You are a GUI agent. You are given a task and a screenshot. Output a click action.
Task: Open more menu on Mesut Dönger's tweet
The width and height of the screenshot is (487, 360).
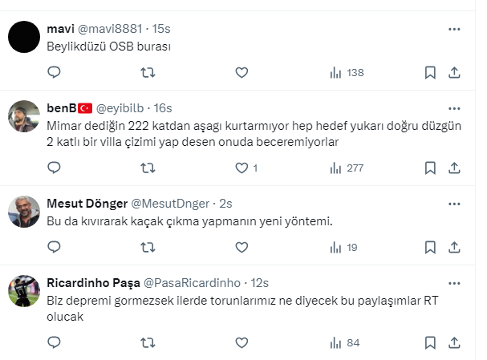pos(454,203)
